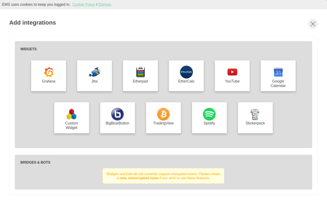The image size is (327, 204).
Task: Select Custom Widget blocks icon
Action: pos(71,114)
